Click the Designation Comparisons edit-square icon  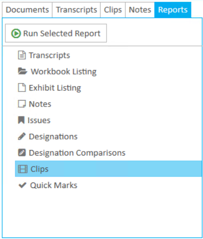pyautogui.click(x=21, y=152)
